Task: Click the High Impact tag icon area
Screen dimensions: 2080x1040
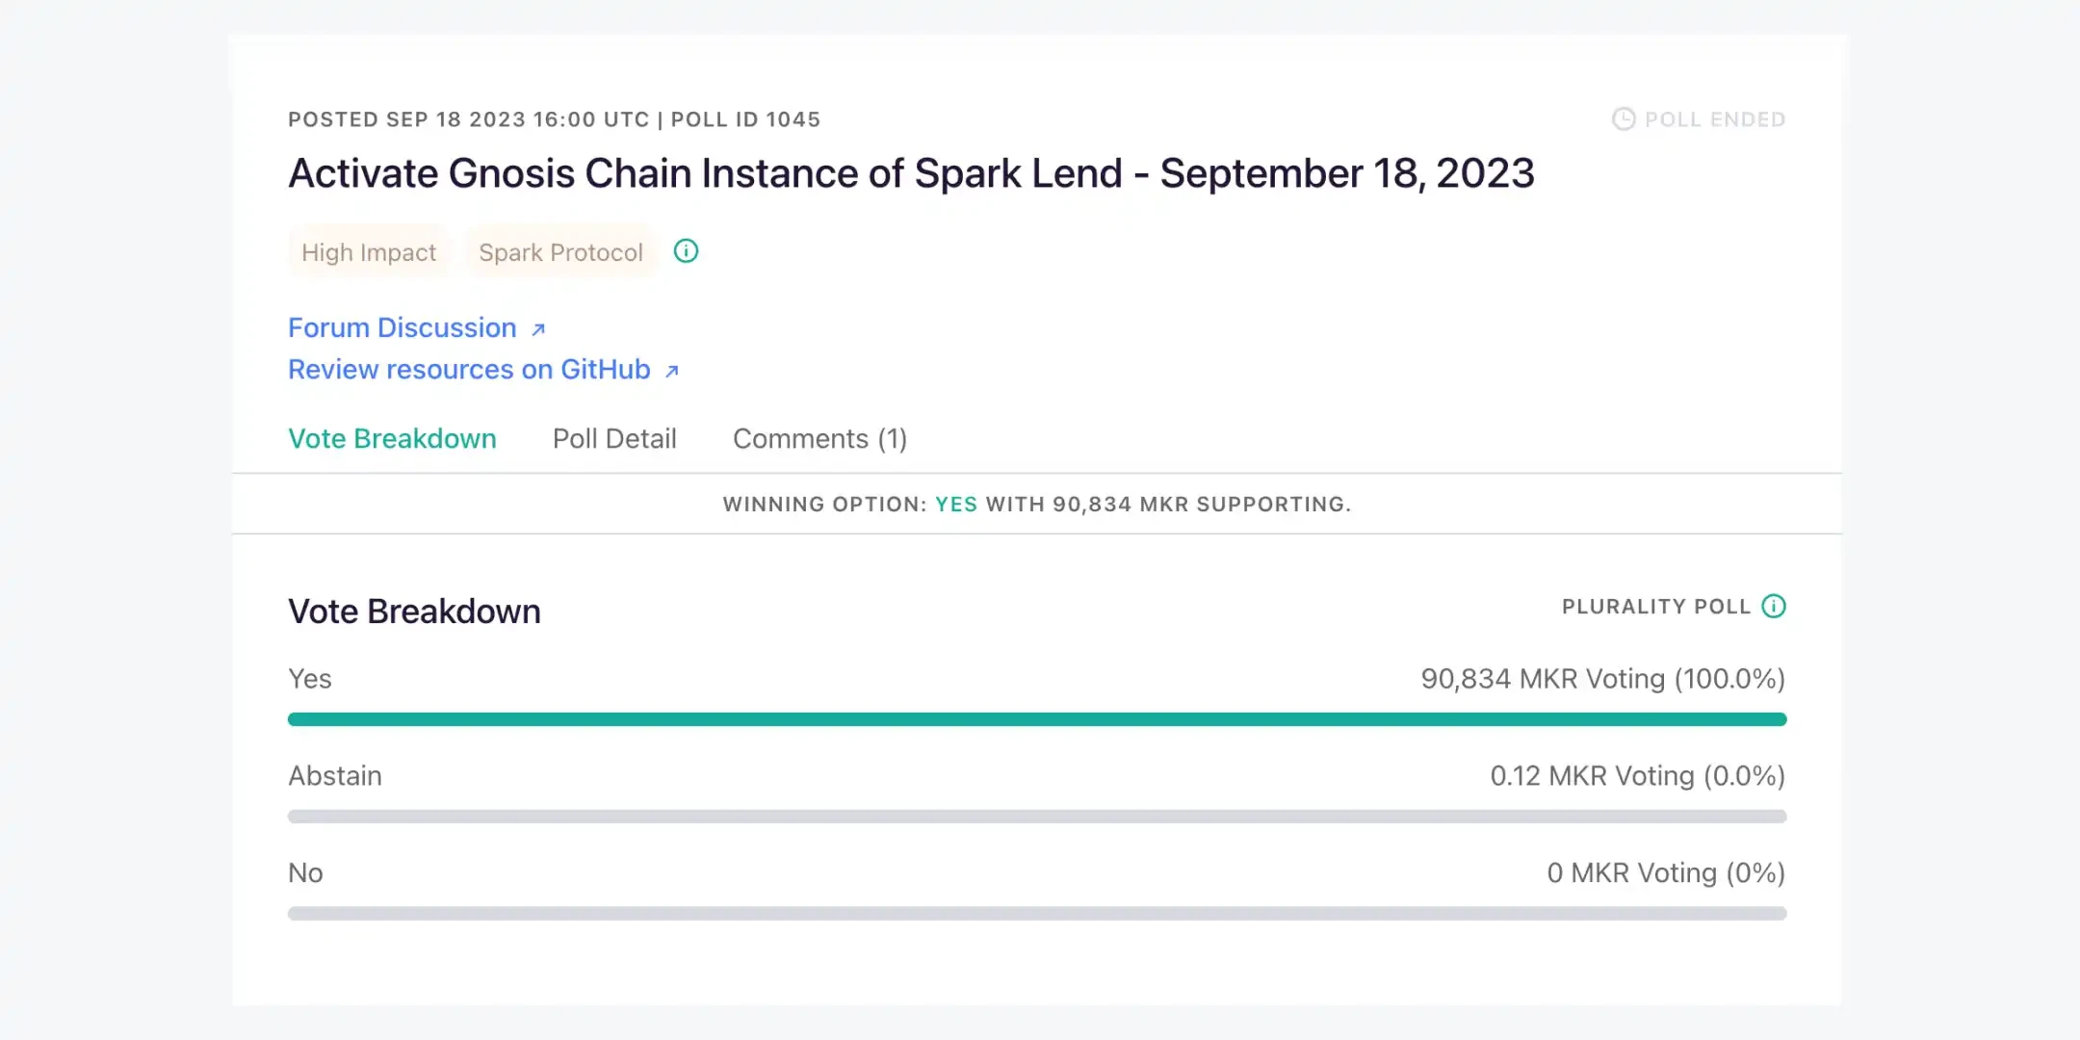Action: (369, 252)
